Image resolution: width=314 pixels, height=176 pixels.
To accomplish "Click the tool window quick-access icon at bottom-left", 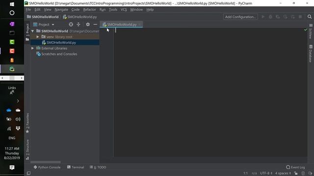I will tap(28, 173).
